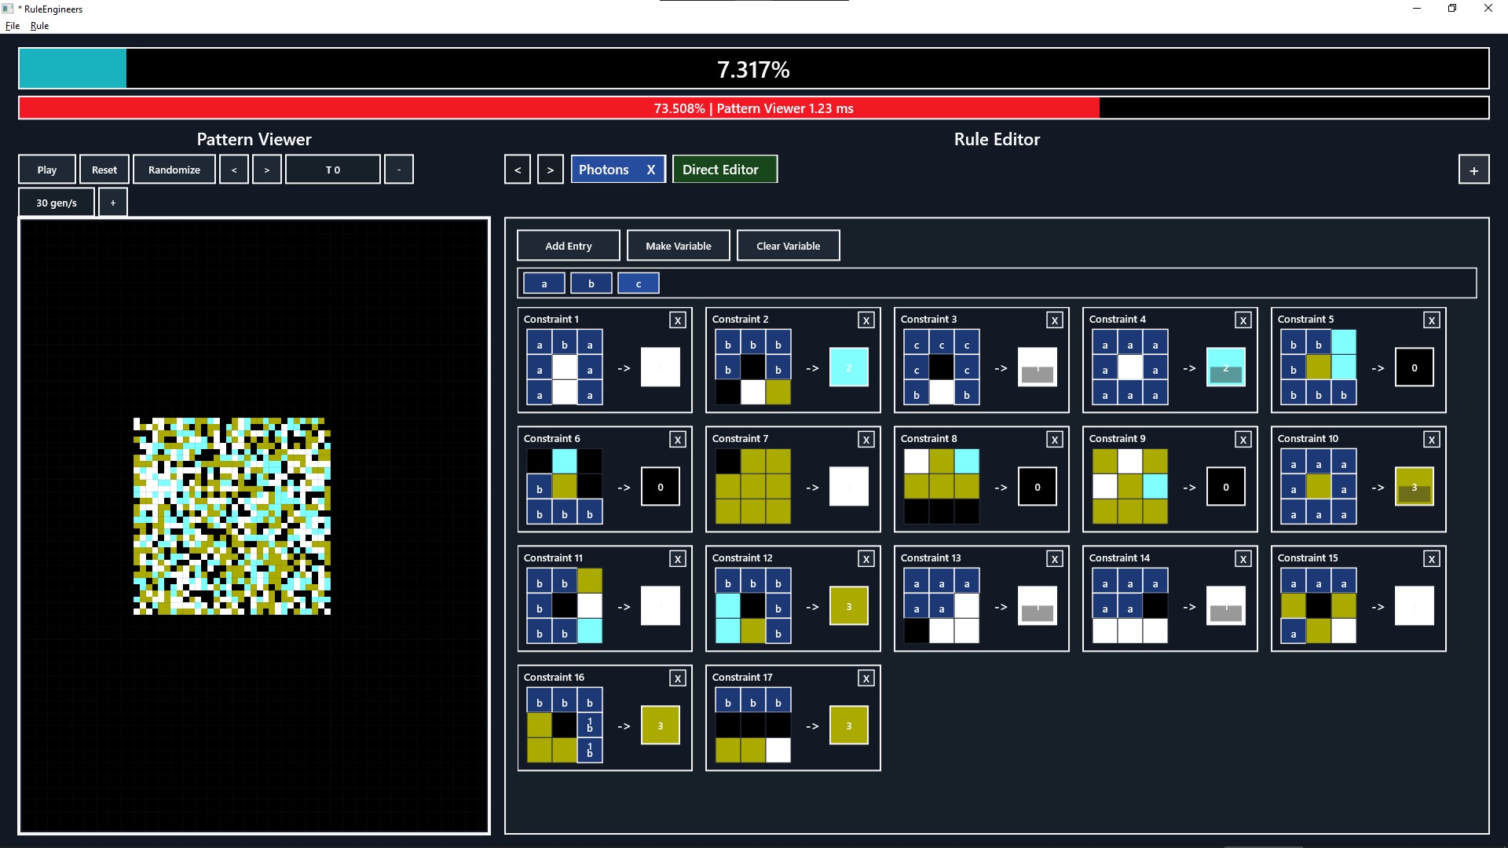Screen dimensions: 1508x848
Task: Click Constraint 3 output cell
Action: (1038, 367)
